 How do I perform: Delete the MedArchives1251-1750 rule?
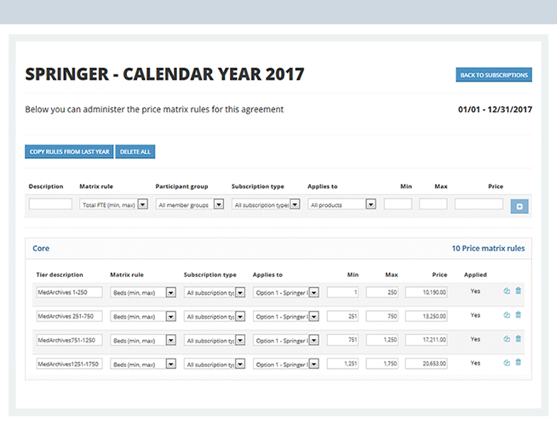click(x=518, y=362)
